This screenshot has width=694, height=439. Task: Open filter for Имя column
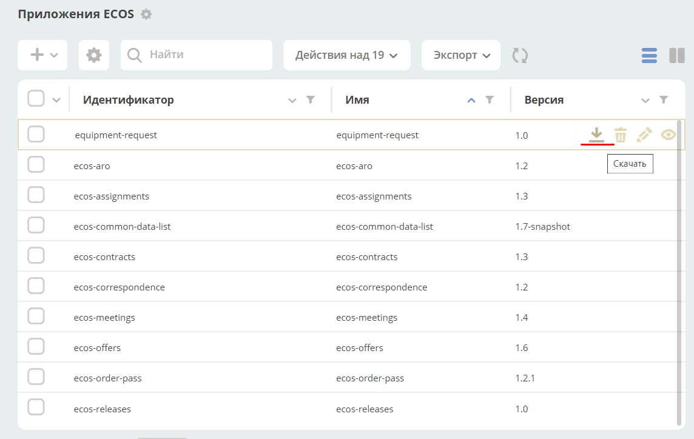click(x=490, y=99)
